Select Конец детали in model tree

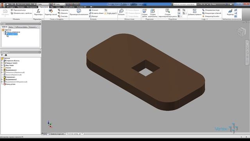pyautogui.click(x=11, y=84)
